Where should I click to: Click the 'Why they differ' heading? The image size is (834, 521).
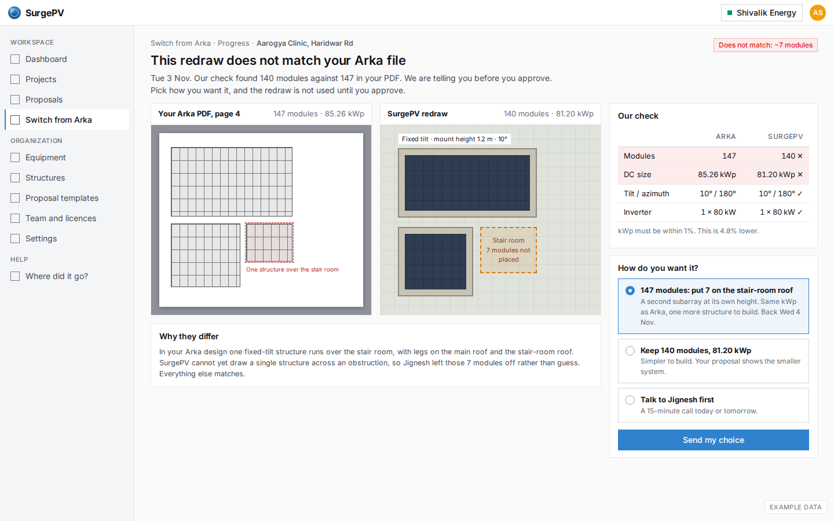pos(189,336)
